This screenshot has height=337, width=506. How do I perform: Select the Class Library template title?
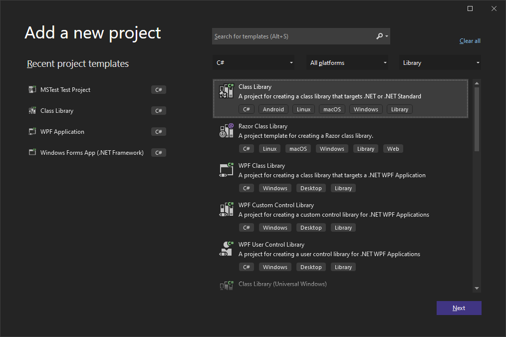(x=255, y=87)
